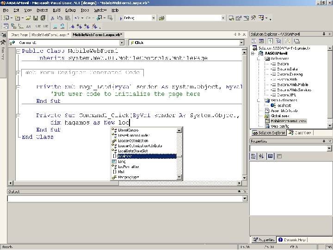Click the Undo arrow icon
Image resolution: width=333 pixels, height=250 pixels.
[x=77, y=18]
